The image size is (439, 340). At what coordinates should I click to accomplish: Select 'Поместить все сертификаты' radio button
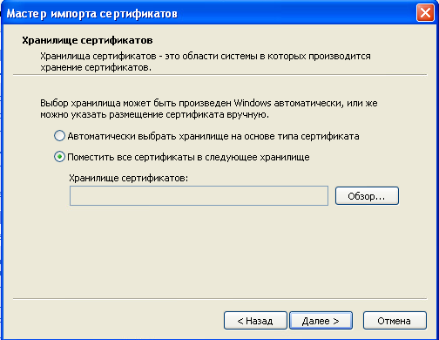pyautogui.click(x=59, y=157)
